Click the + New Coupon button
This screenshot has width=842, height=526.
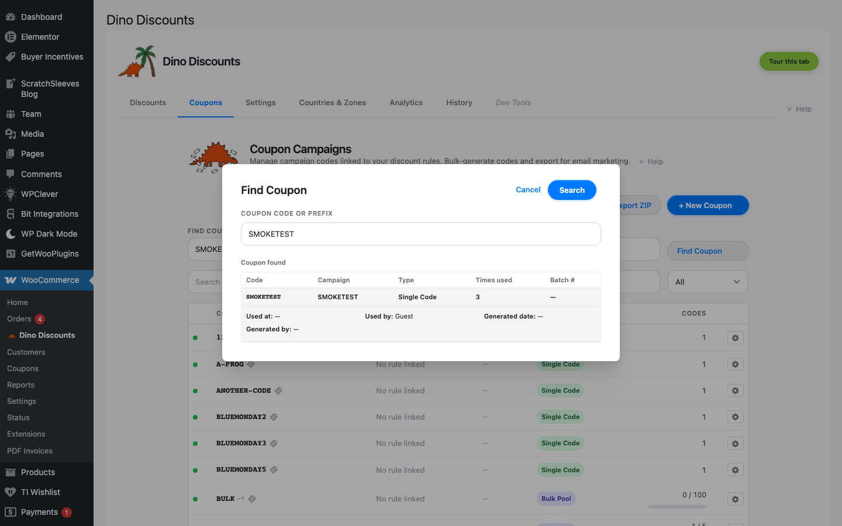[x=708, y=205]
